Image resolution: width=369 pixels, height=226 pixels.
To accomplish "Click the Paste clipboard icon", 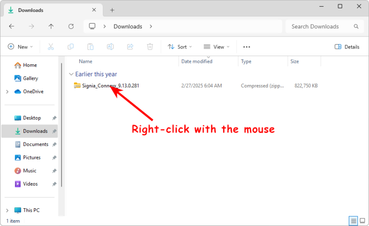I will 90,47.
